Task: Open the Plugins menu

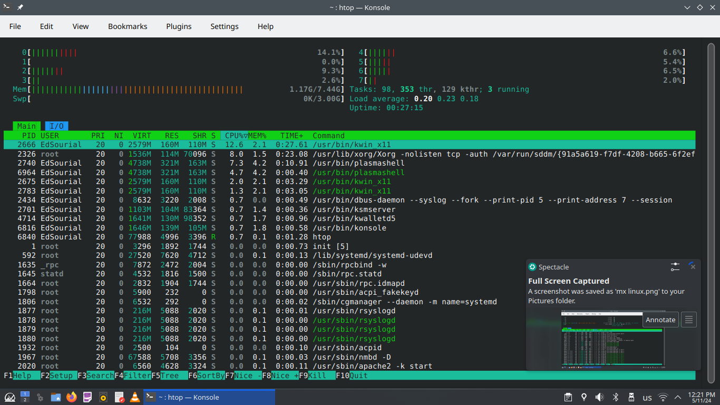Action: click(179, 26)
